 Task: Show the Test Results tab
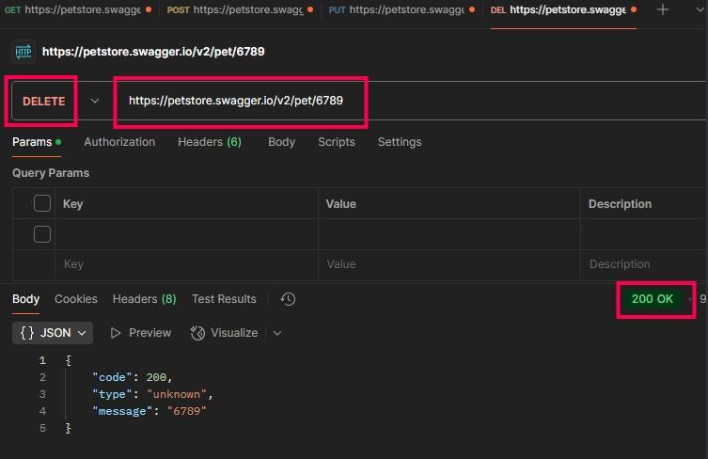[224, 299]
